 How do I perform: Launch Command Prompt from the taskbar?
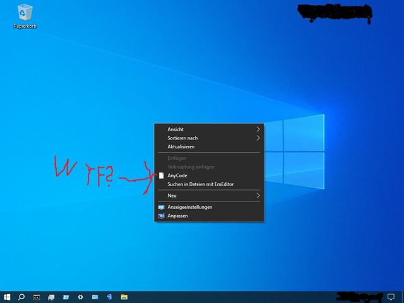(x=37, y=297)
